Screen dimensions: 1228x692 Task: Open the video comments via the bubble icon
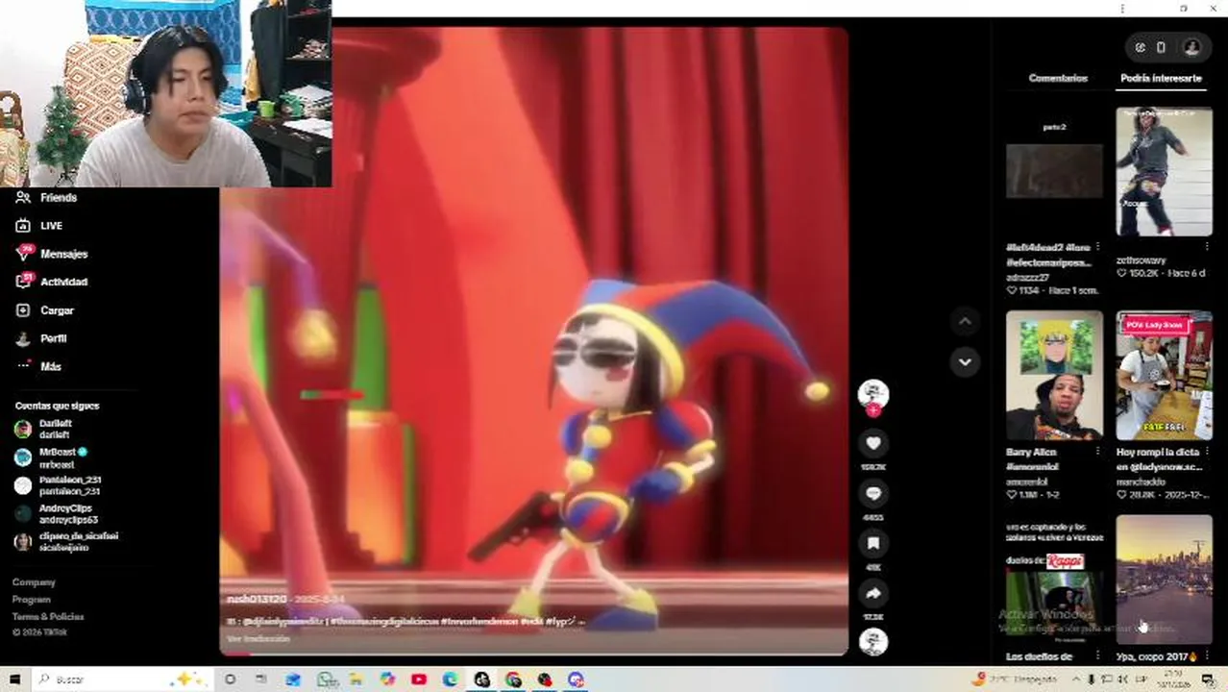(873, 493)
